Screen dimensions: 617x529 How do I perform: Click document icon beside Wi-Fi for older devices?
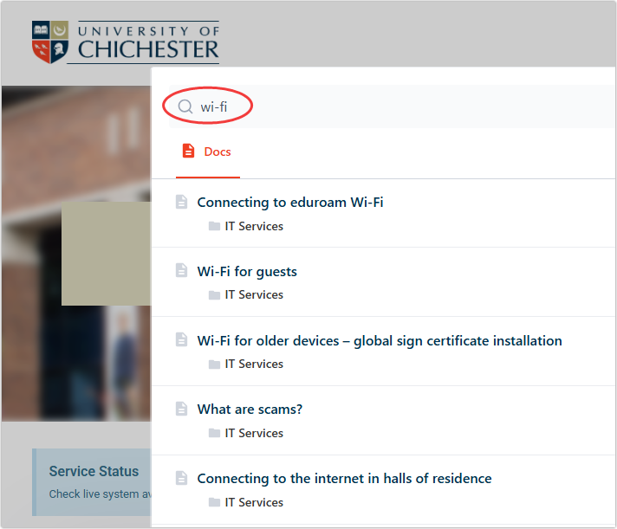click(181, 339)
